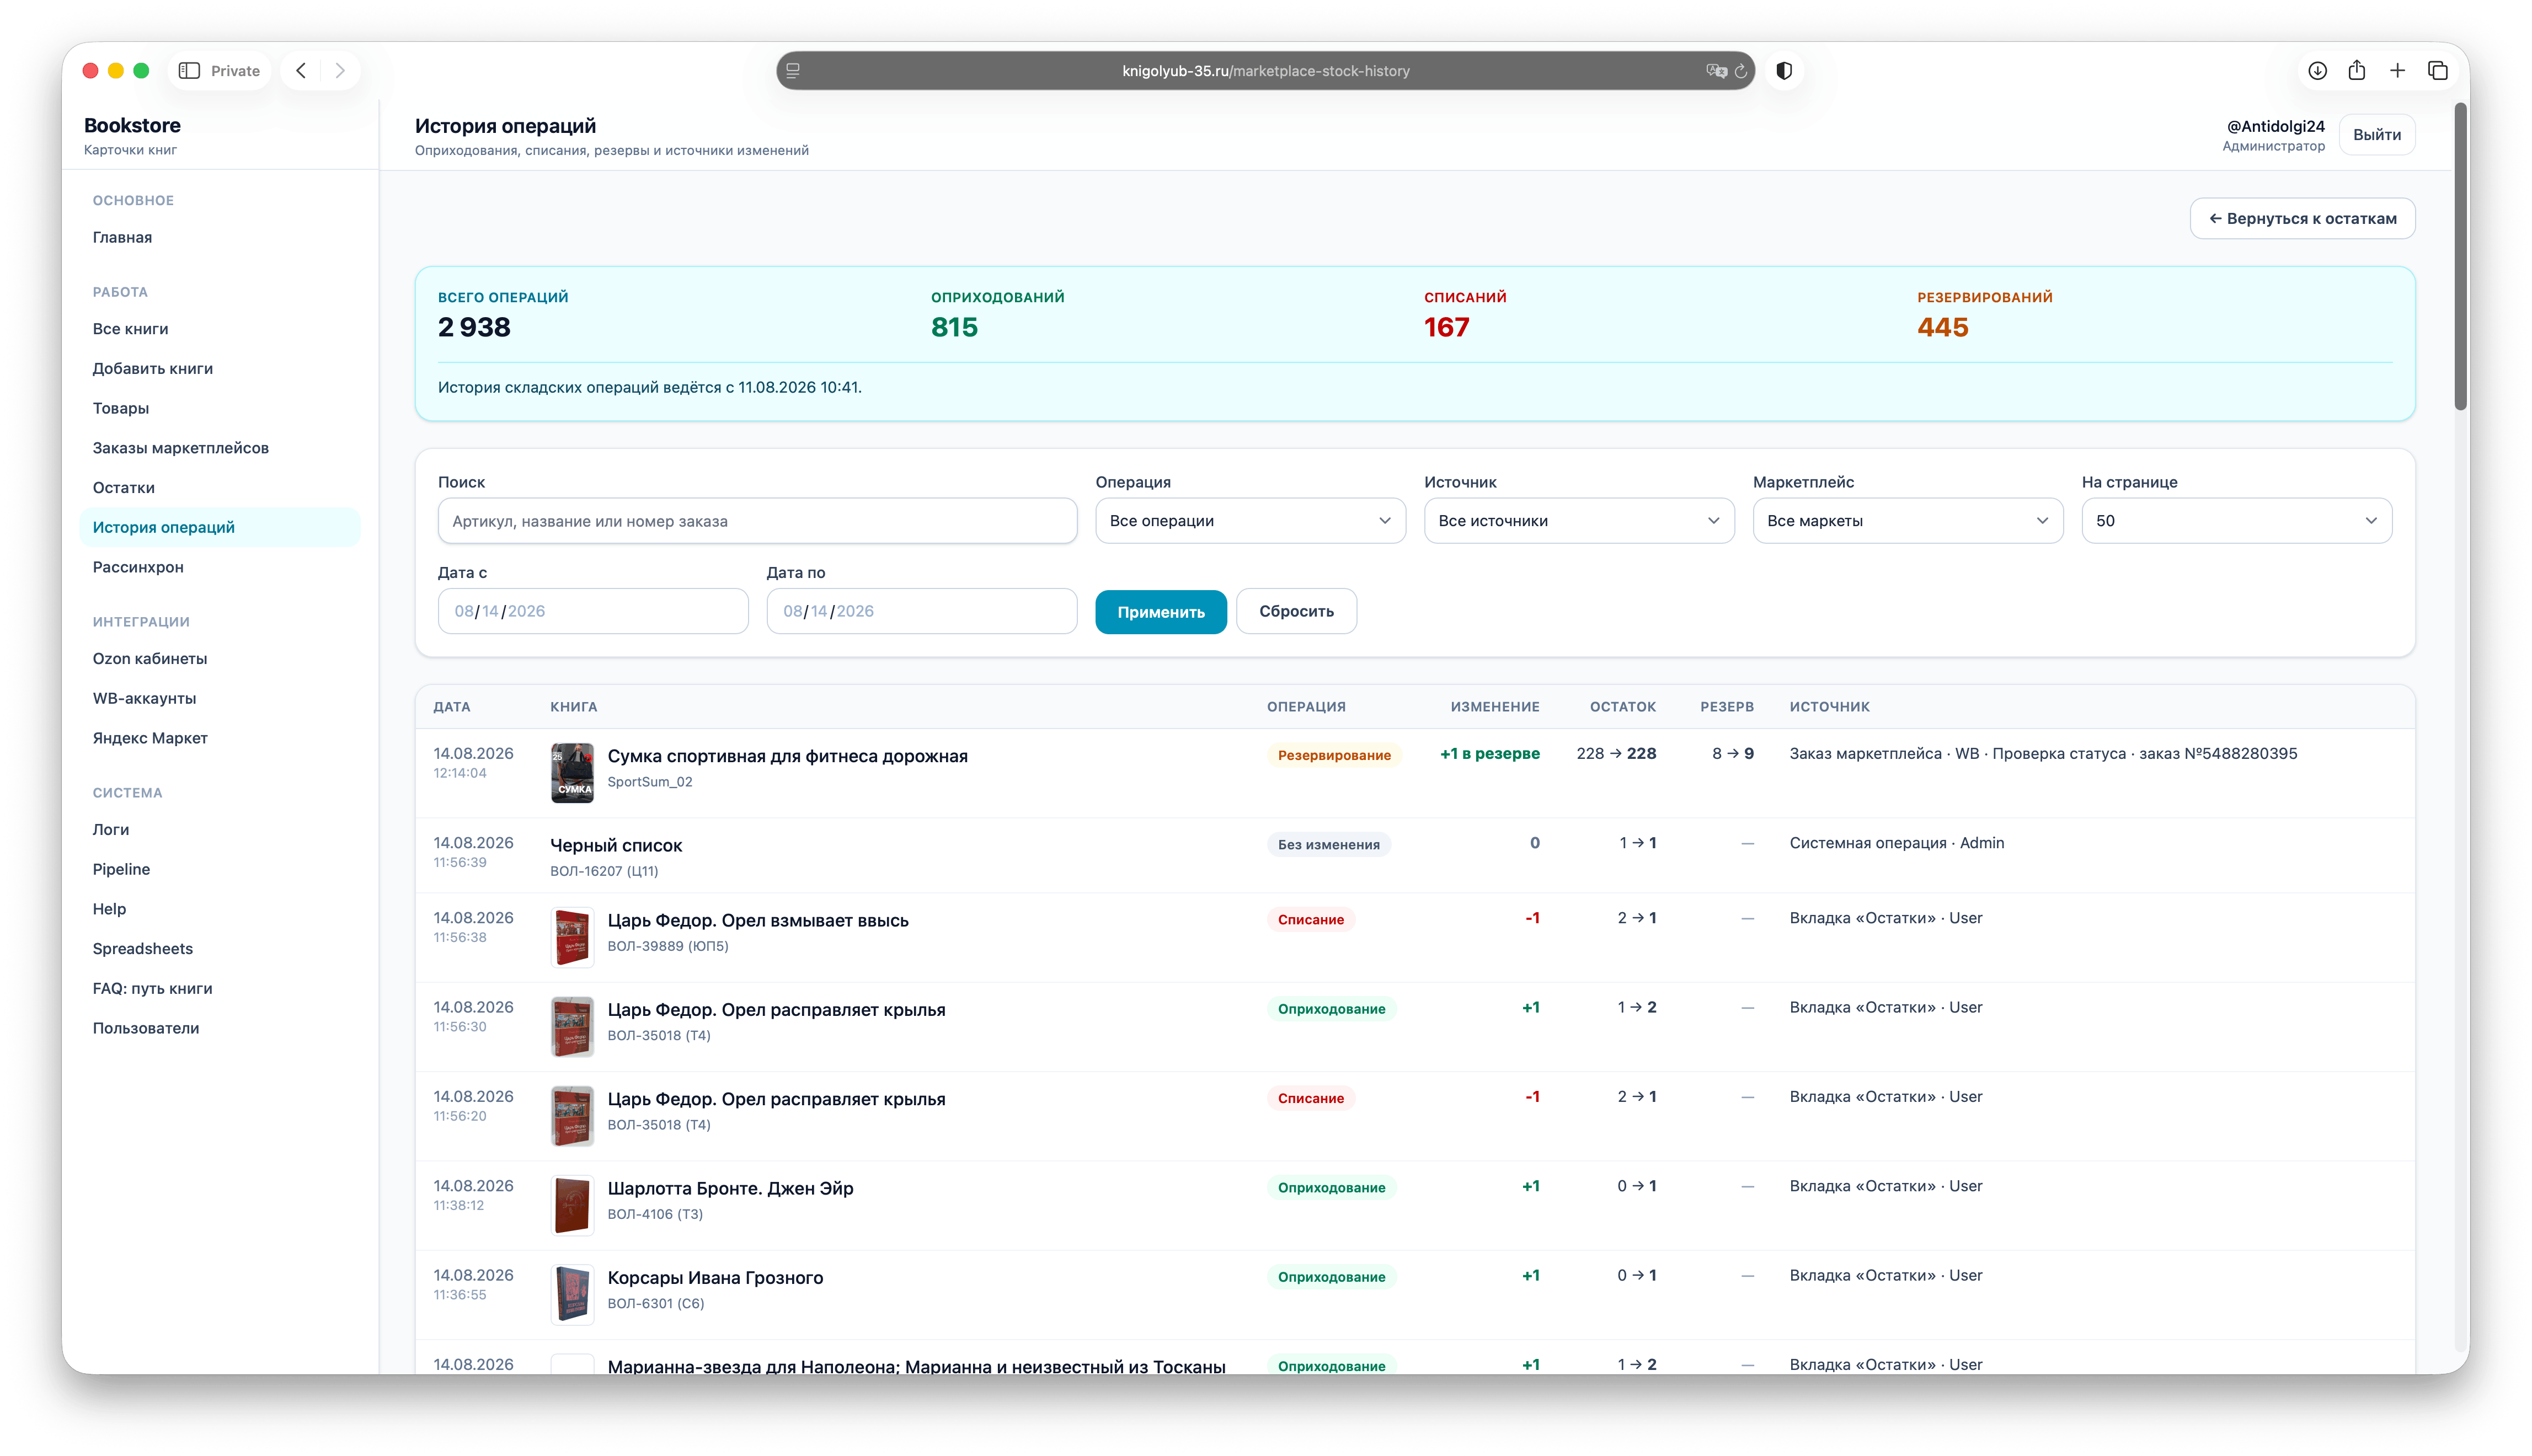Open a new browser tab

tap(2397, 71)
